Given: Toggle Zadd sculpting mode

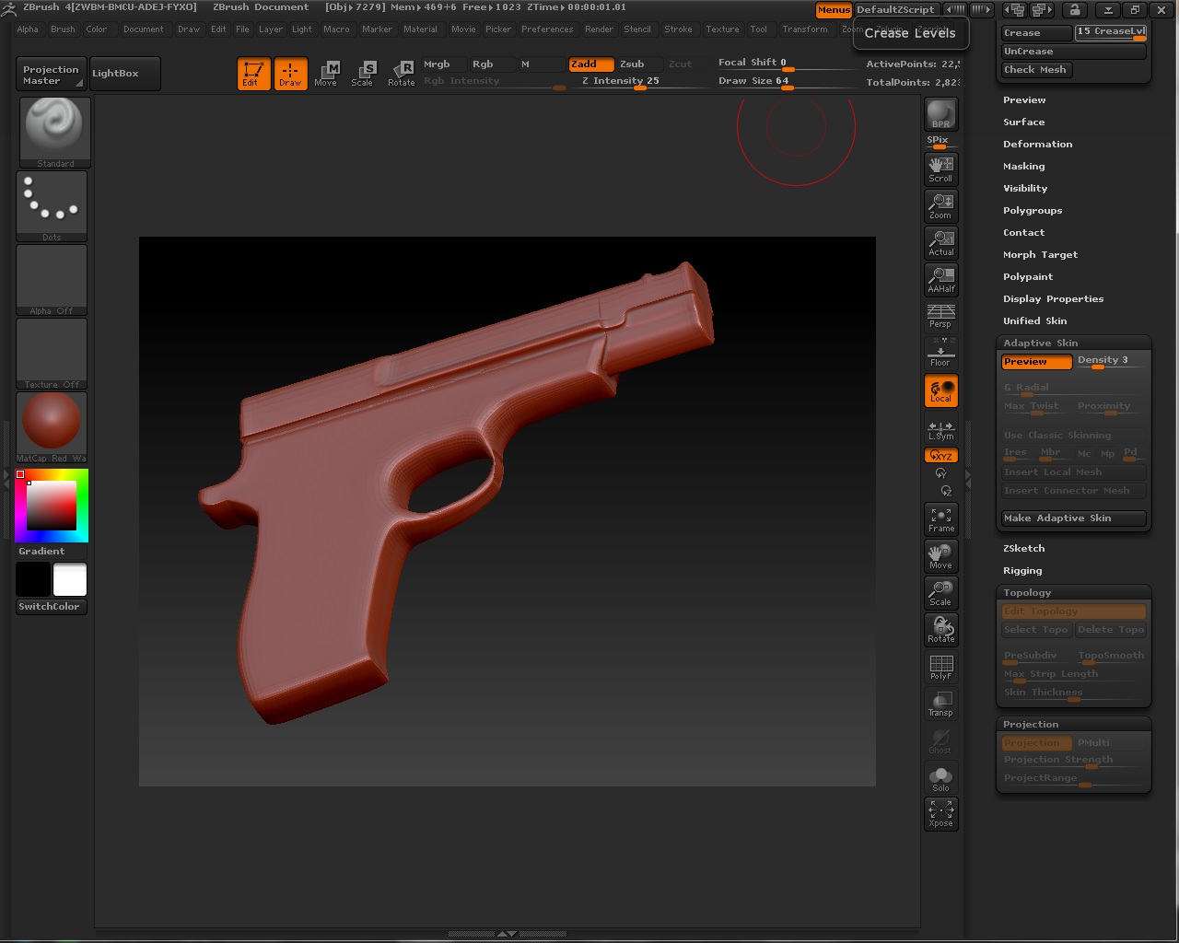Looking at the screenshot, I should (589, 64).
